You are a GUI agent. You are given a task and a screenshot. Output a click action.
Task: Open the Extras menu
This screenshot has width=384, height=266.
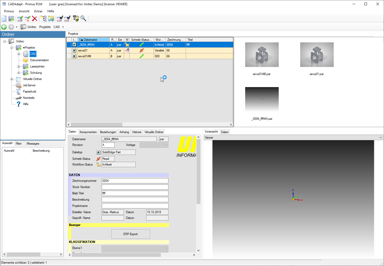pos(38,11)
